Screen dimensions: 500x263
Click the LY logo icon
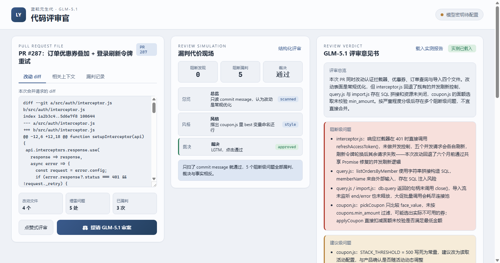(19, 15)
